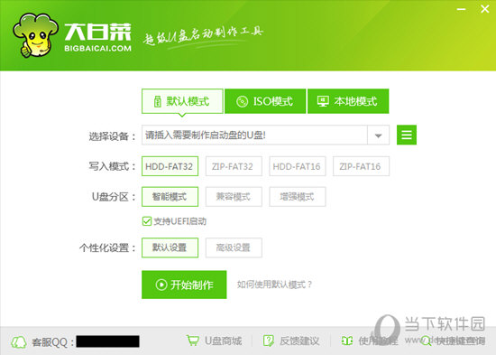Switch to the 本地模式 tab
496x355 pixels.
348,101
